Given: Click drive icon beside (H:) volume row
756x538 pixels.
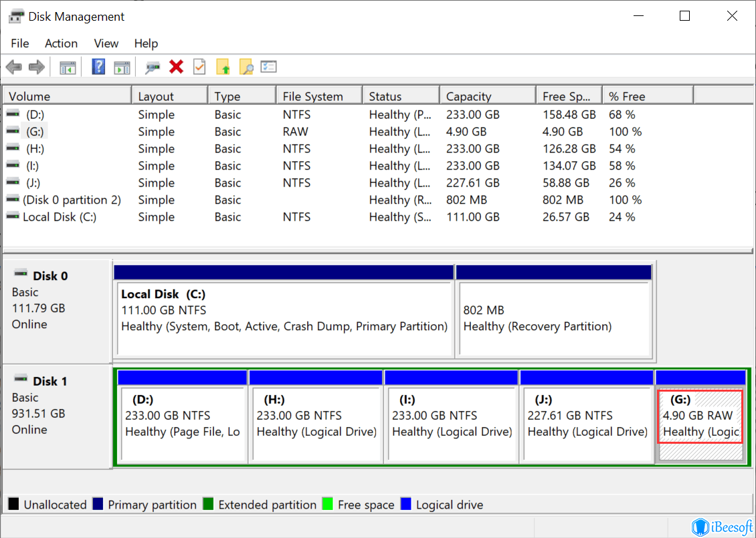Looking at the screenshot, I should 13,148.
